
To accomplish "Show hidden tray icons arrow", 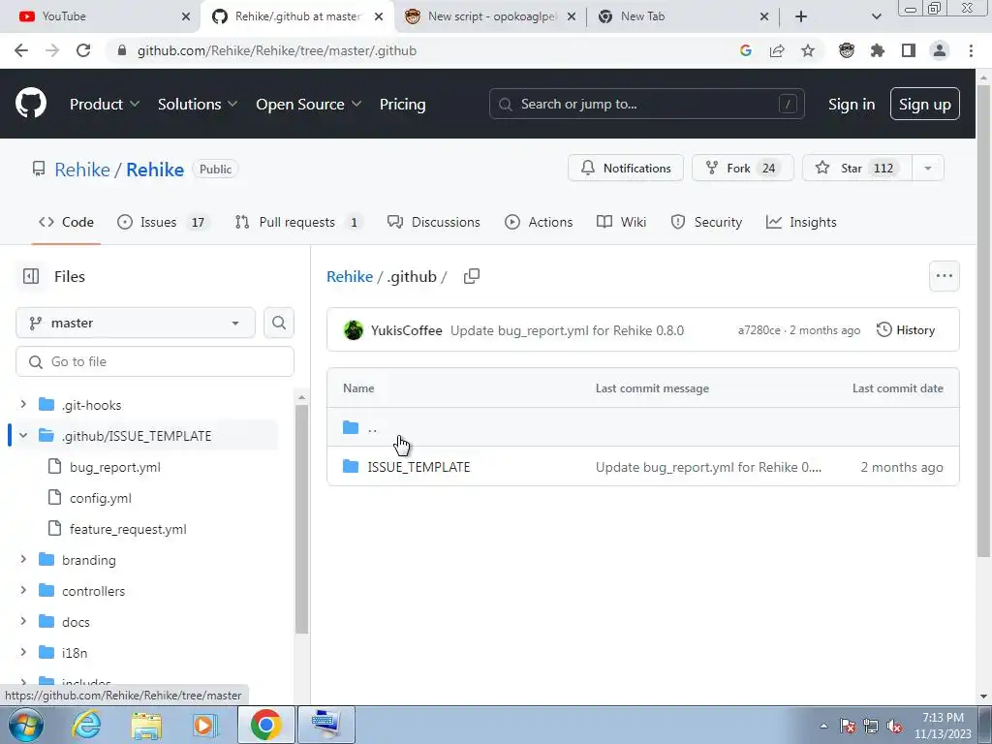I will tap(823, 726).
